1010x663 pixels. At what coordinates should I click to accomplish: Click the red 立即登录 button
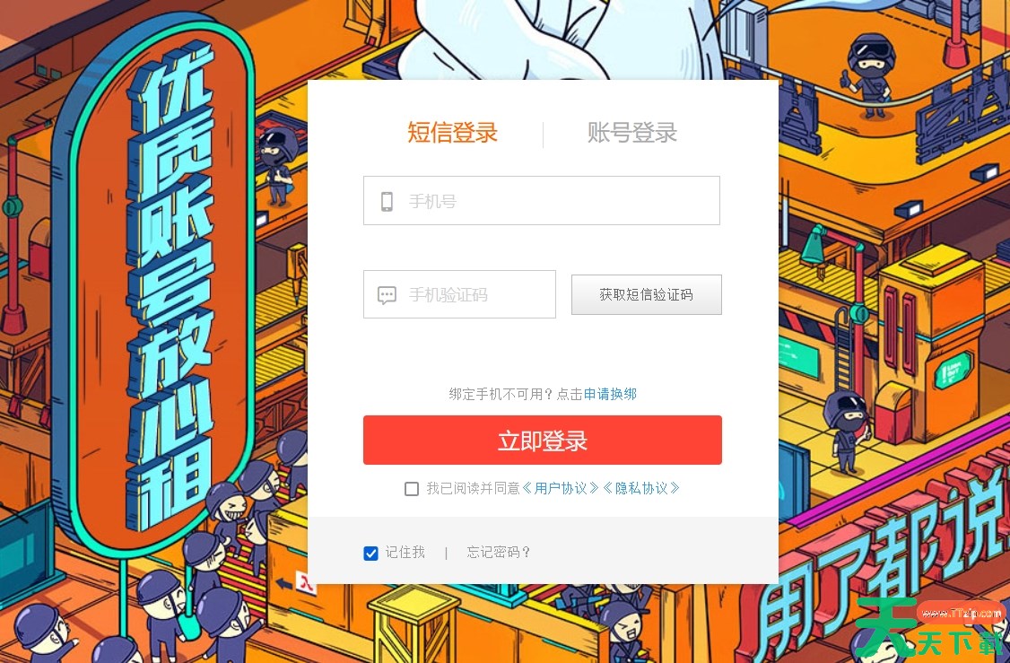pos(543,441)
